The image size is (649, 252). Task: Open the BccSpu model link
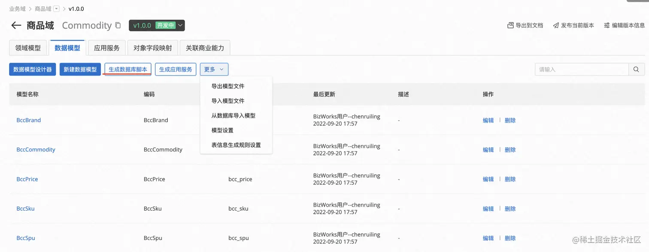[x=26, y=238]
